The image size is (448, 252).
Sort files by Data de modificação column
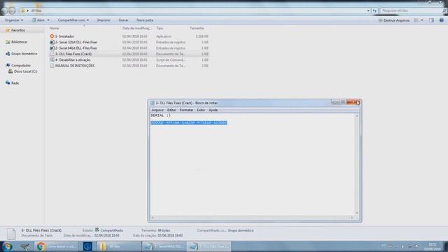[x=137, y=28]
